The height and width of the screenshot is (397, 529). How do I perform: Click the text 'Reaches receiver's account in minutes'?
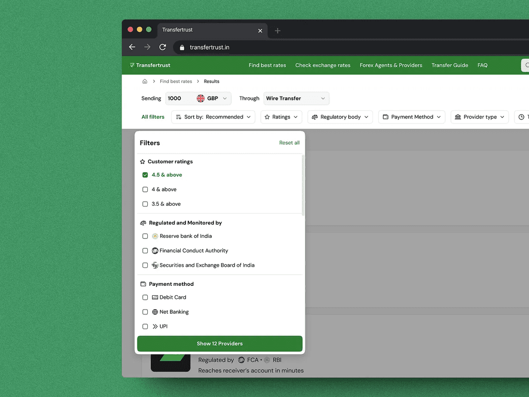251,371
